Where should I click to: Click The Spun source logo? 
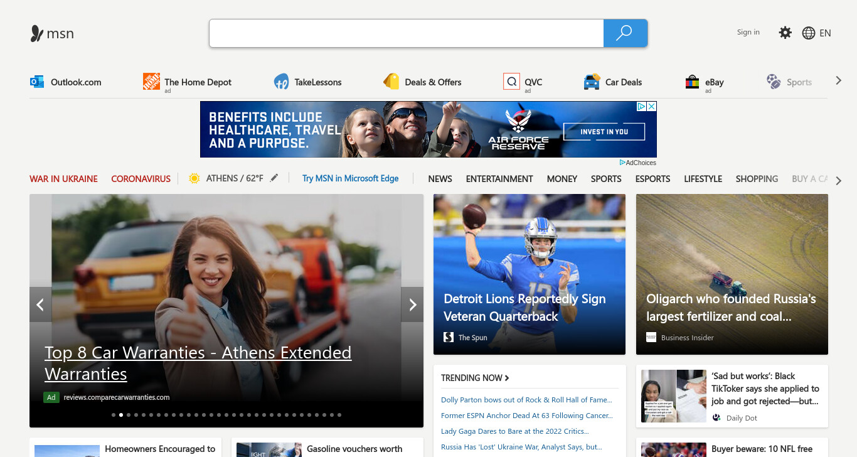click(x=449, y=337)
